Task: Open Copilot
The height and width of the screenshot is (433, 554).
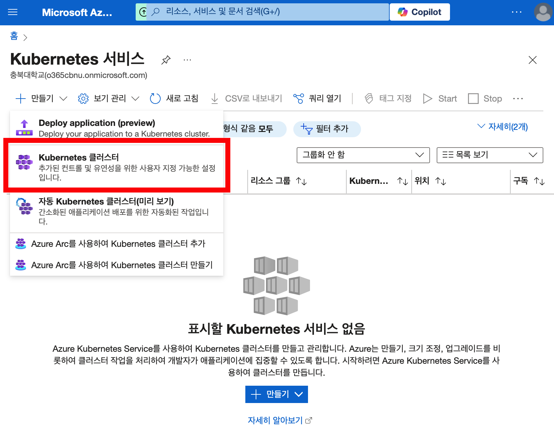Action: (x=420, y=12)
